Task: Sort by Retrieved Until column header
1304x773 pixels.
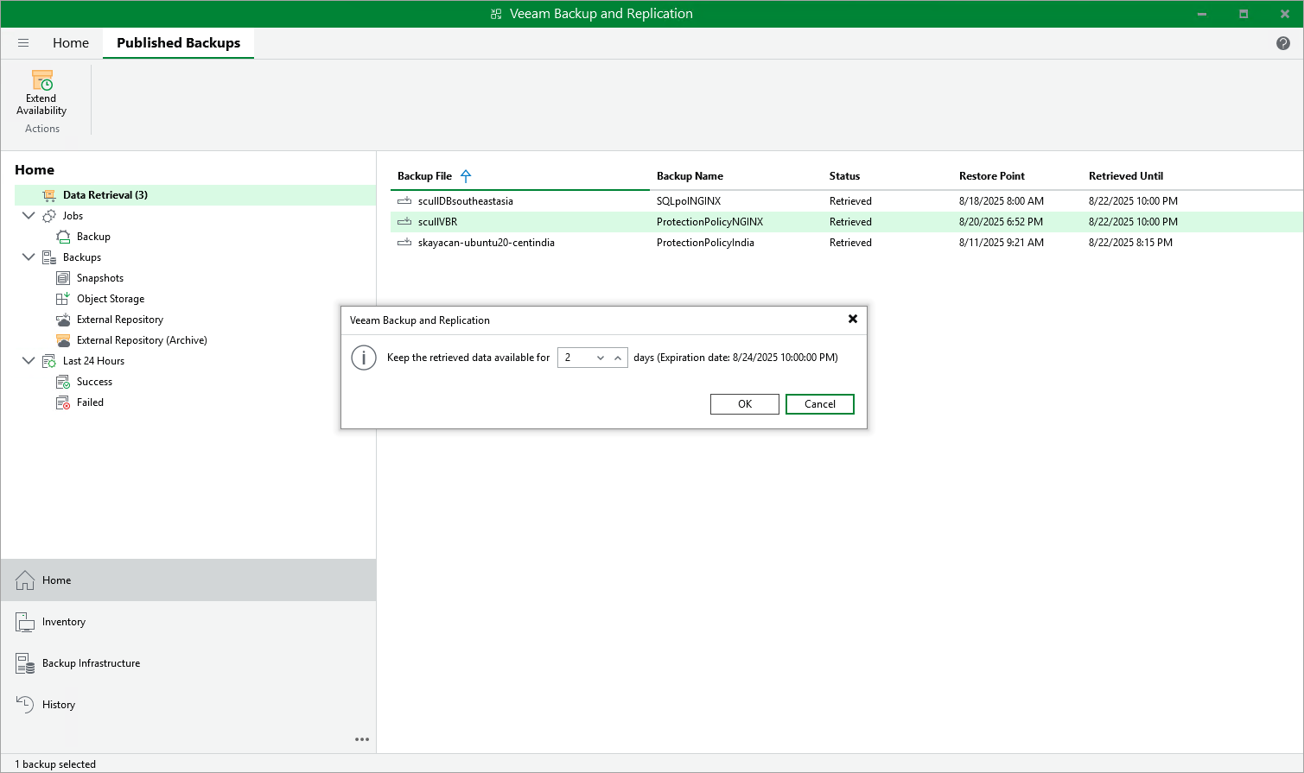Action: (x=1126, y=176)
